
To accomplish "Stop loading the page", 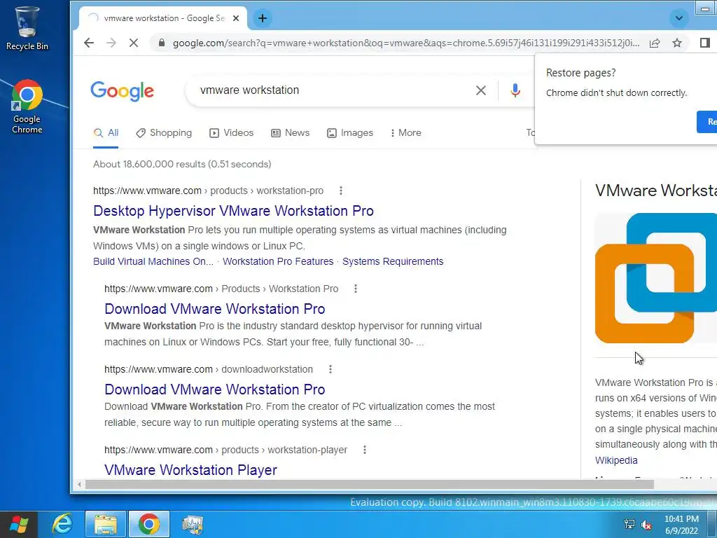I will click(x=134, y=43).
